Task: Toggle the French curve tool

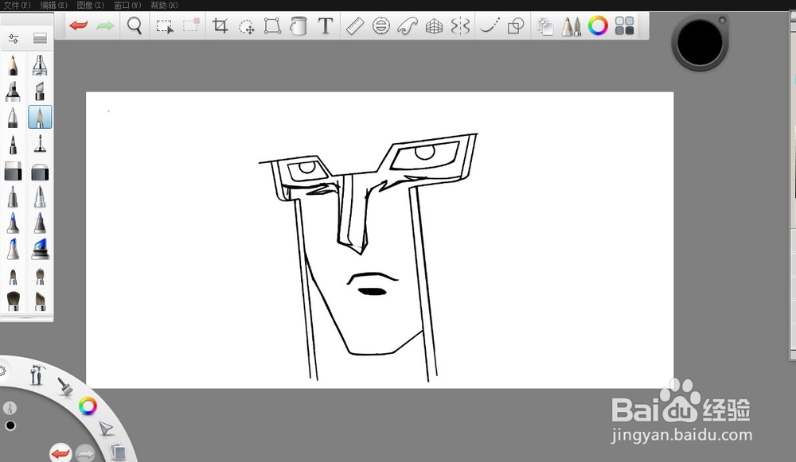Action: 407,25
